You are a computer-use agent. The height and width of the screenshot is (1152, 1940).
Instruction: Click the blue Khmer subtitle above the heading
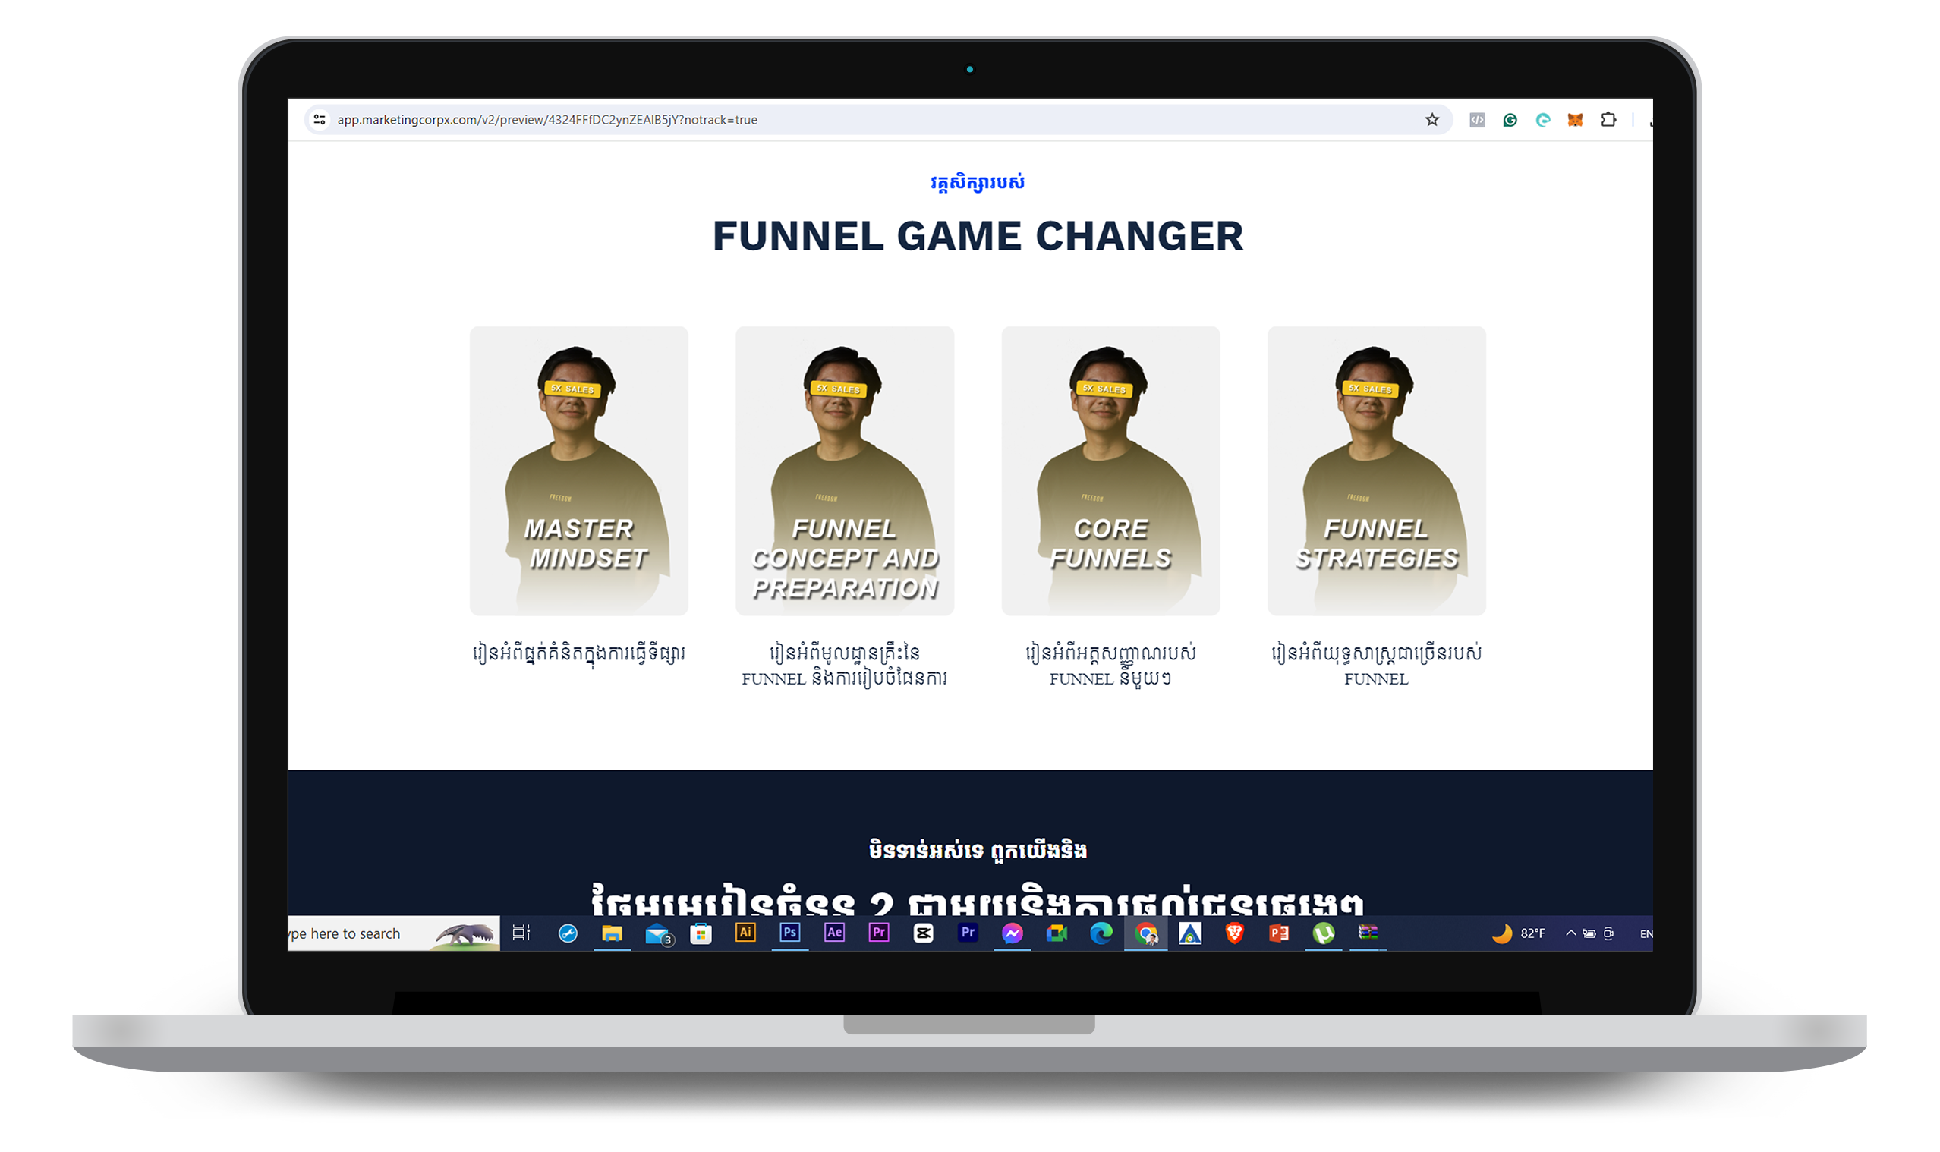tap(978, 182)
